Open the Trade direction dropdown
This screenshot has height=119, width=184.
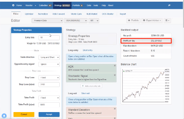(49, 57)
